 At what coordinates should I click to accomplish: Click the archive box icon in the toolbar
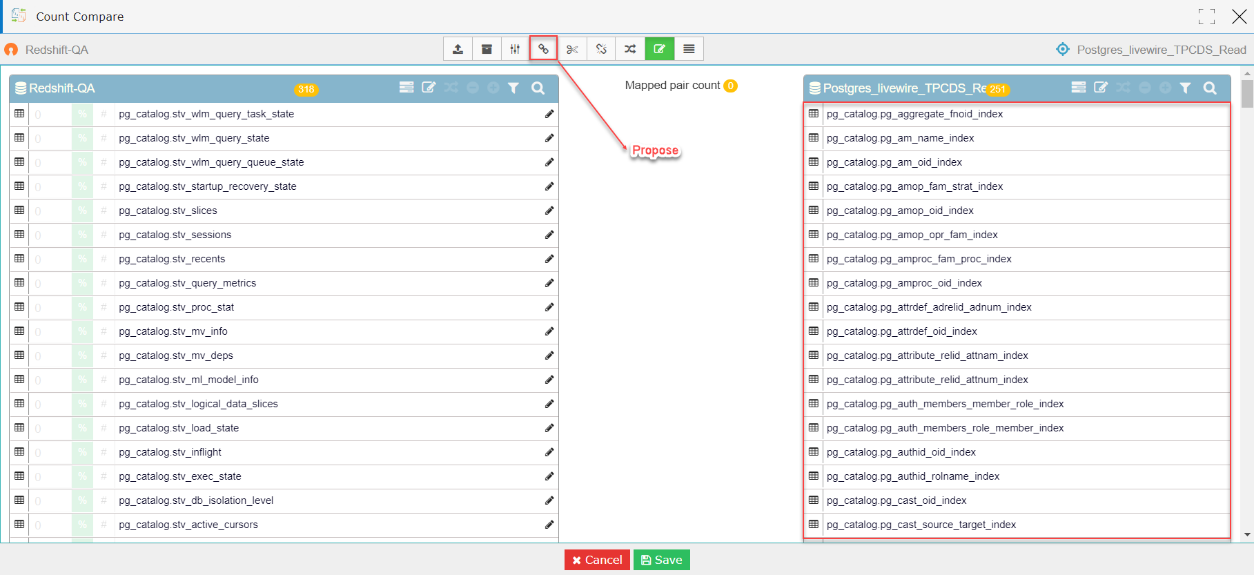tap(487, 49)
